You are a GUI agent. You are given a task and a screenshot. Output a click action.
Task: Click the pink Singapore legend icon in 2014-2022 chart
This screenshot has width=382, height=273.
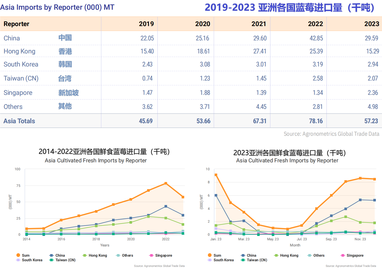click(x=151, y=255)
